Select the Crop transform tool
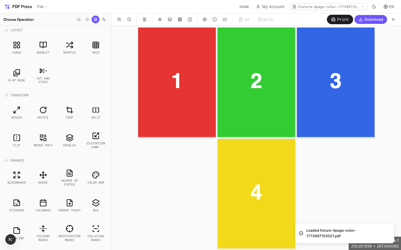The image size is (401, 250). tap(69, 112)
